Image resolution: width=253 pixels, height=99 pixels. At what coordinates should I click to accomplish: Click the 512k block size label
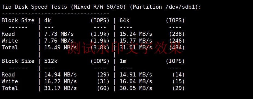coord(51,61)
